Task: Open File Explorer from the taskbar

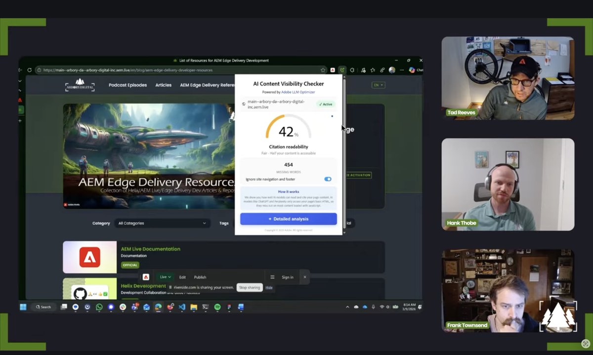Action: [x=194, y=307]
